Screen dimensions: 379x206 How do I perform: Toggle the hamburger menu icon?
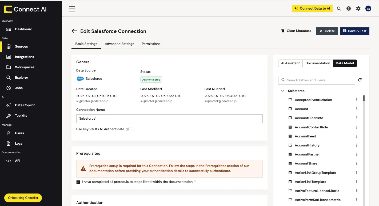(72, 9)
